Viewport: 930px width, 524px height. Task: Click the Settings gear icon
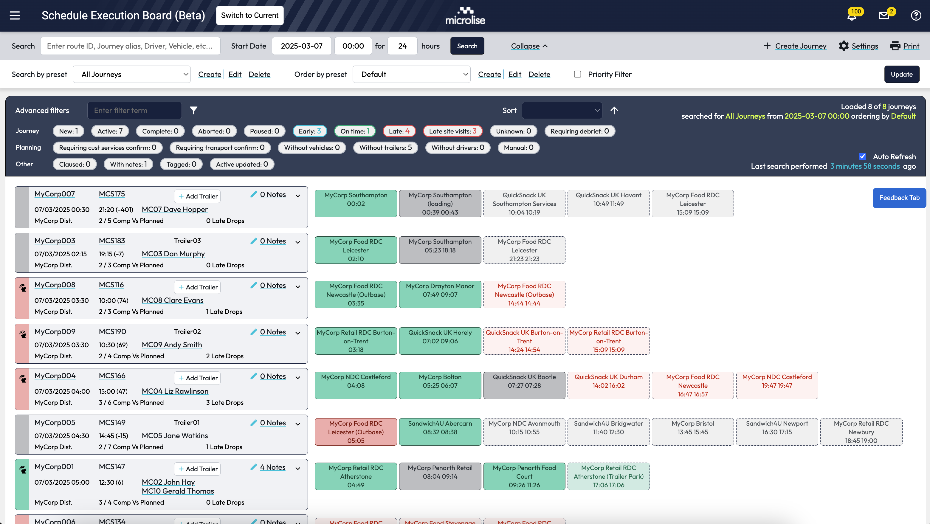[844, 46]
